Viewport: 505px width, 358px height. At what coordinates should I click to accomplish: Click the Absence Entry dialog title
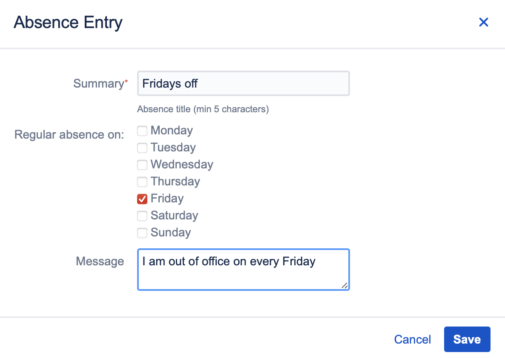68,23
